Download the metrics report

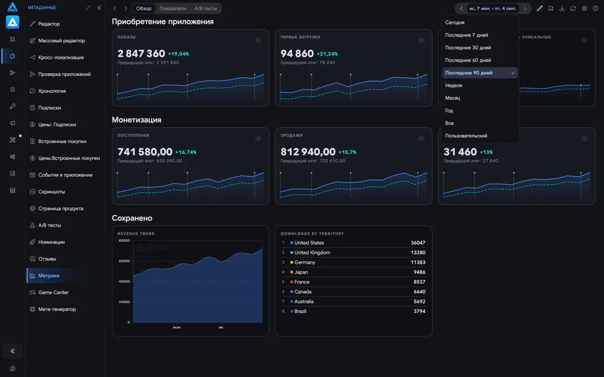(x=562, y=8)
